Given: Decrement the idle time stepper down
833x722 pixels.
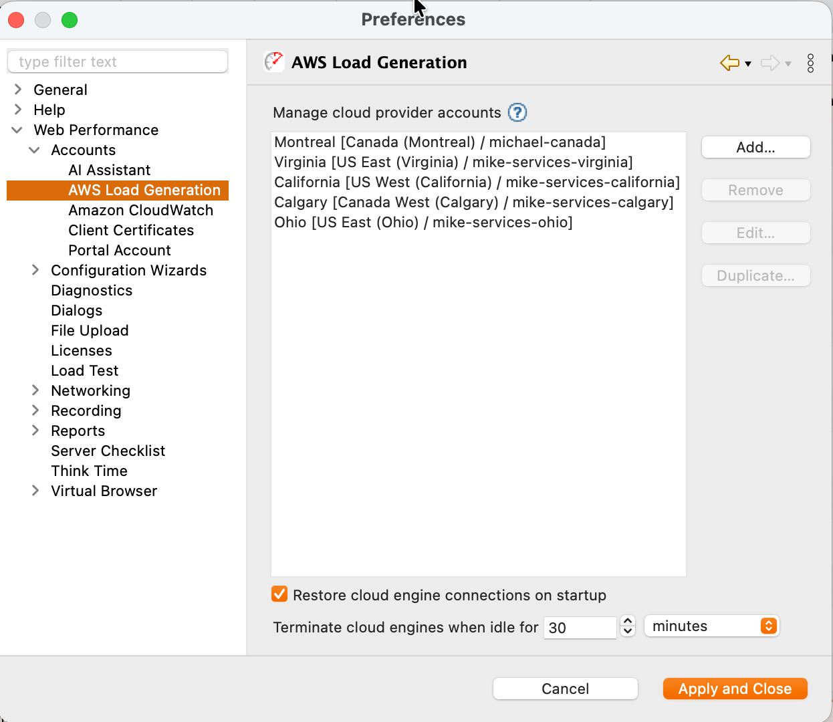Looking at the screenshot, I should (x=627, y=632).
